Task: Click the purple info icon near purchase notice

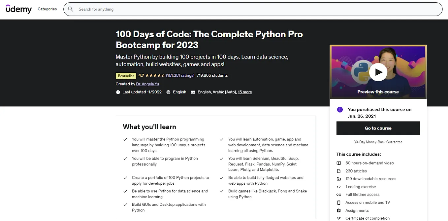Action: pos(340,110)
